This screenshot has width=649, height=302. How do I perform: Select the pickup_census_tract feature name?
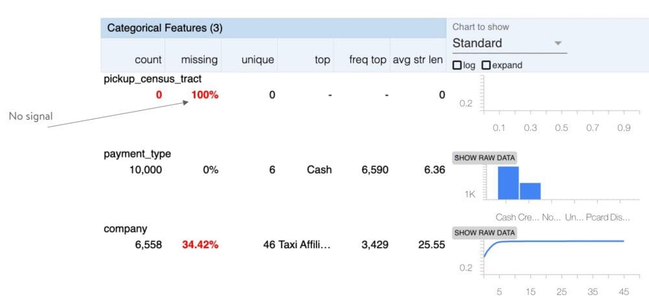click(153, 79)
